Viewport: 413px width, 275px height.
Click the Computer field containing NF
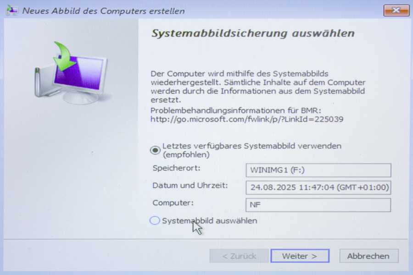point(318,205)
